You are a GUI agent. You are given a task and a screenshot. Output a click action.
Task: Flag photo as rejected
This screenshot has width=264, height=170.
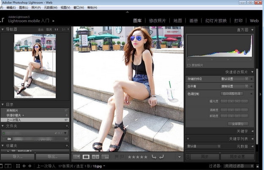(x=122, y=157)
